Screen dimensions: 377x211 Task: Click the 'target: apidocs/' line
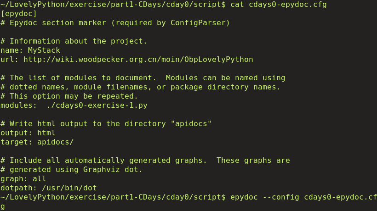(37, 142)
